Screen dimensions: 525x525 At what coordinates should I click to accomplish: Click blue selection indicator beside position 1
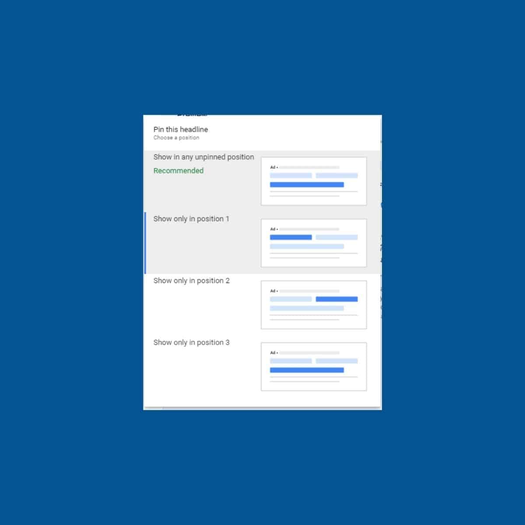pos(145,243)
